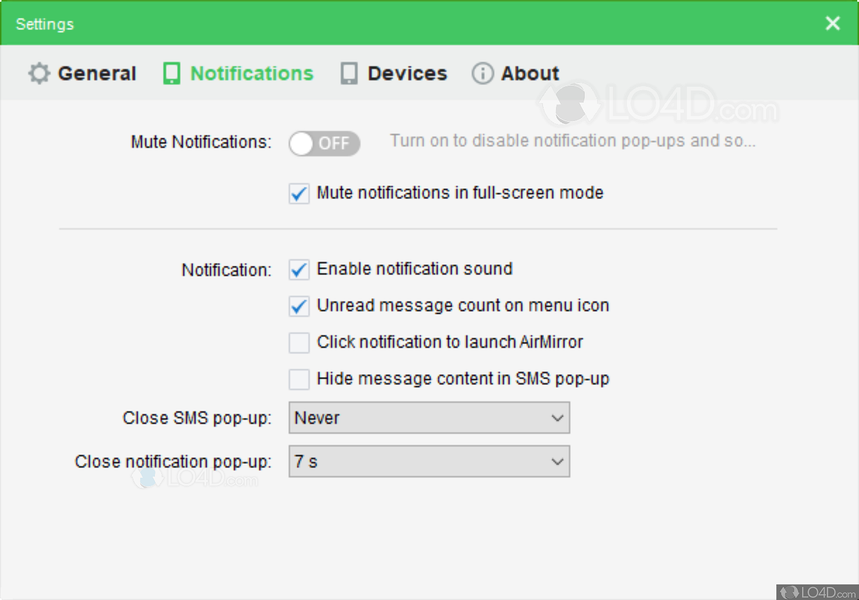This screenshot has height=600, width=859.
Task: Click the chevron on the Never dropdown
Action: pyautogui.click(x=557, y=418)
